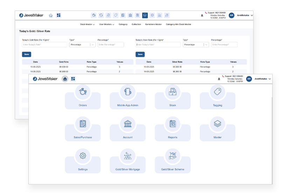Click 14-08-2025 date in gold rate table

[x=35, y=71]
